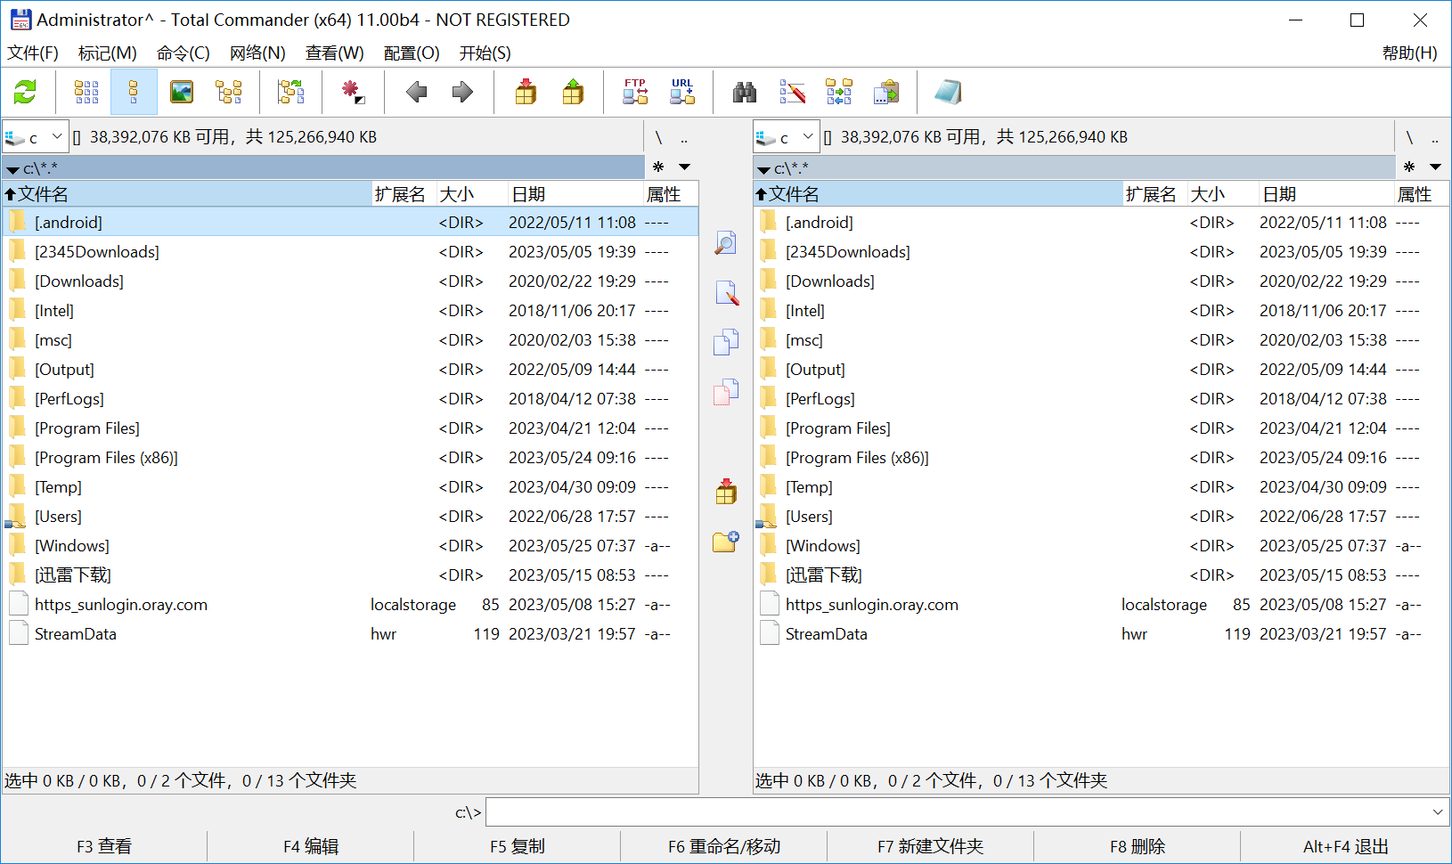Go back with left arrow icon
This screenshot has width=1452, height=864.
416,92
